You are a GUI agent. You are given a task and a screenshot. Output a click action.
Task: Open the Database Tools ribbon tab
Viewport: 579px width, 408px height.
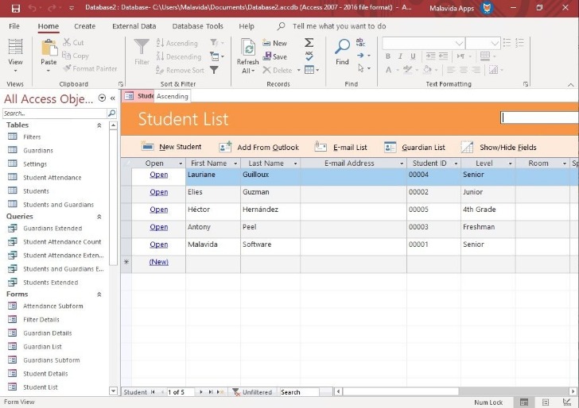coord(198,26)
